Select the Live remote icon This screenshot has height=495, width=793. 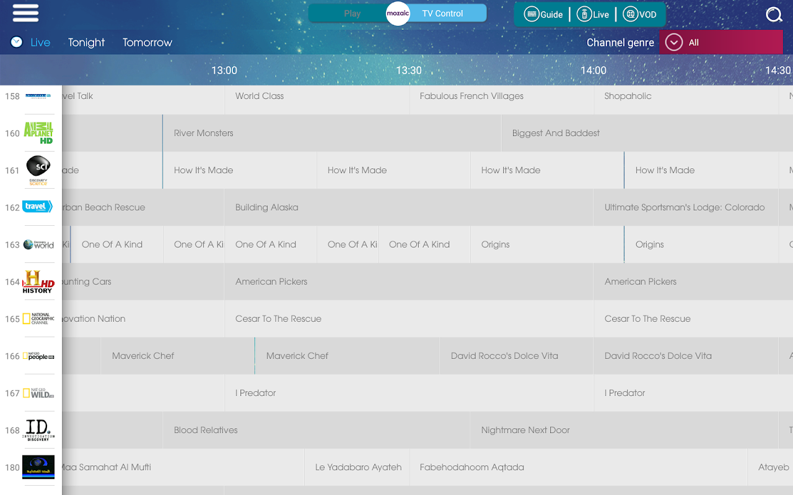(584, 14)
